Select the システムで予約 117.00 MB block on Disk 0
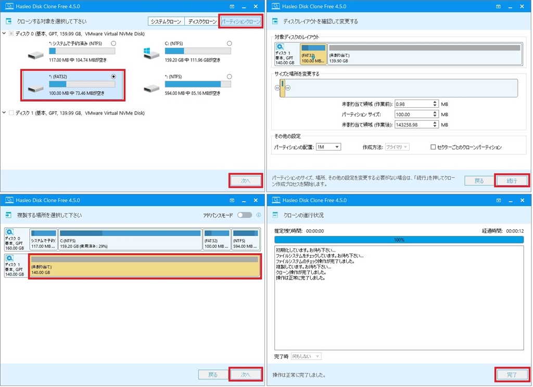The height and width of the screenshot is (387, 533). (x=44, y=240)
